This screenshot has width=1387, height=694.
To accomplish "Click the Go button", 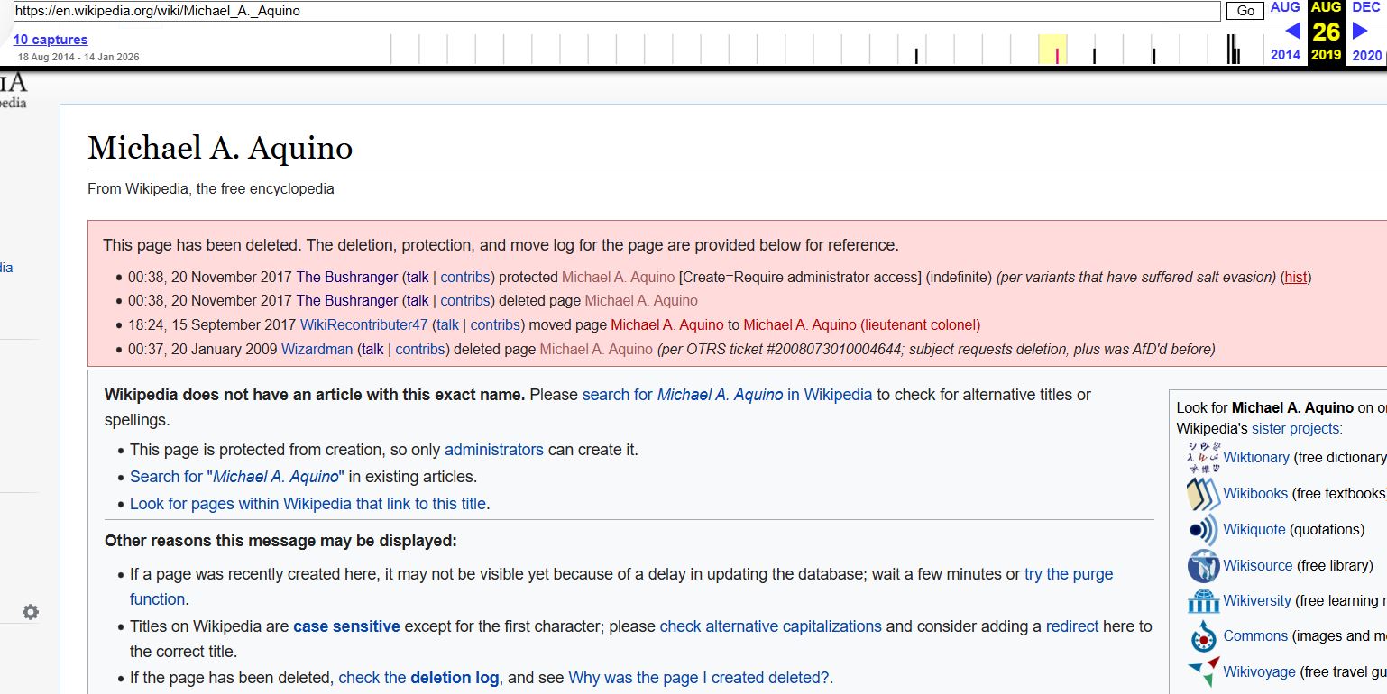I will (x=1245, y=11).
